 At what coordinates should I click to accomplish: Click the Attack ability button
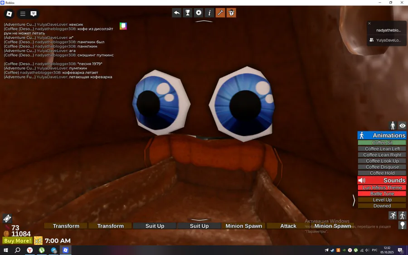coord(288,226)
